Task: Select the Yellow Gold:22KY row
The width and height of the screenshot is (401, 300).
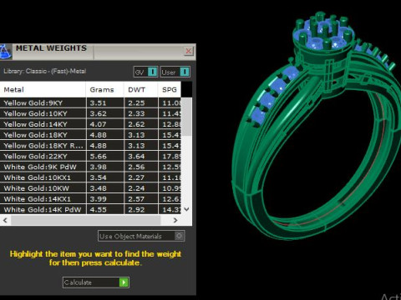Action: (90, 157)
